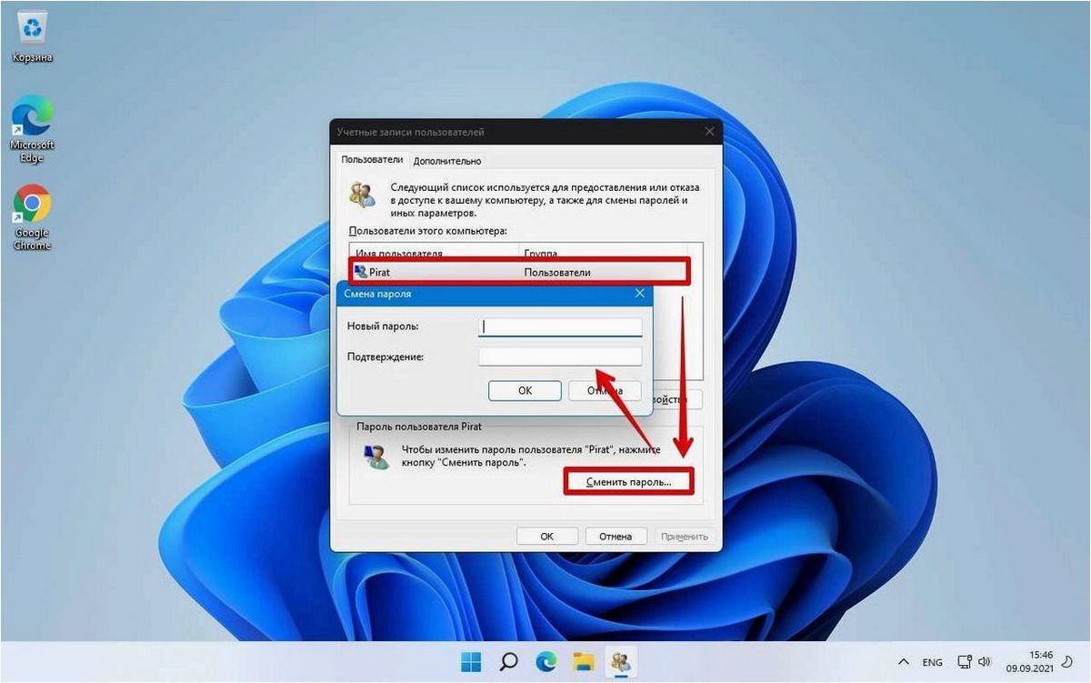Confirm with OK in Смена пароля dialog

[x=525, y=390]
